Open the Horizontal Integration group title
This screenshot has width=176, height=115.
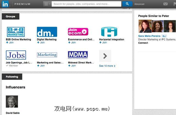(x=112, y=40)
